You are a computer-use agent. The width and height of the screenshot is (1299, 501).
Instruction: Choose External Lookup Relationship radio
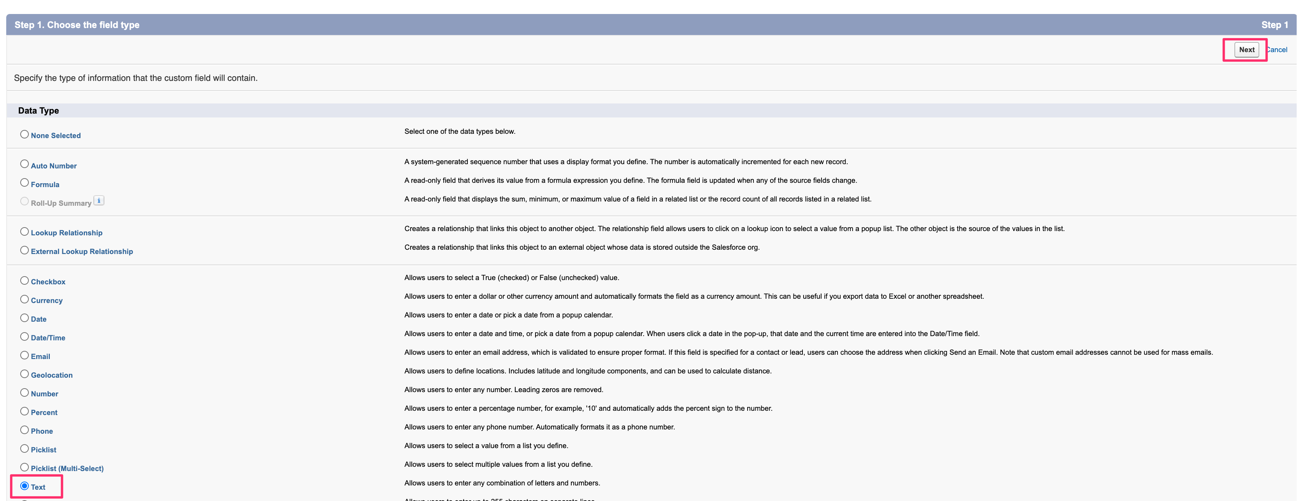(24, 250)
